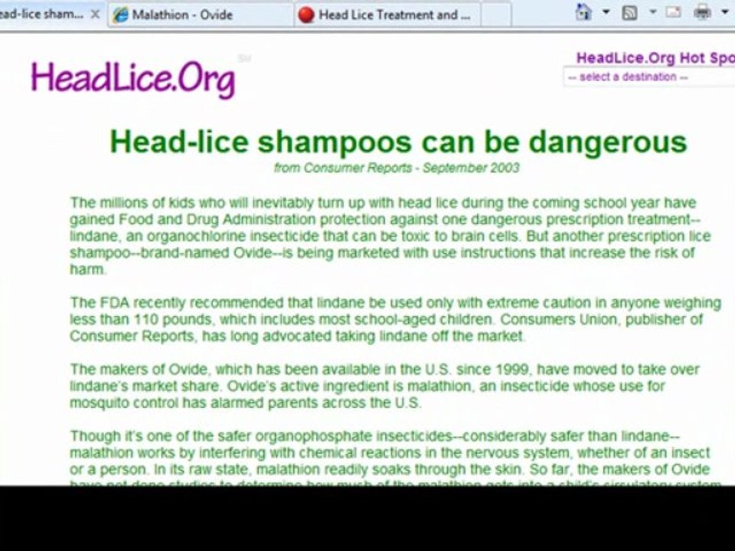Click paragraph starting 'The makers of Ovide'

(384, 386)
